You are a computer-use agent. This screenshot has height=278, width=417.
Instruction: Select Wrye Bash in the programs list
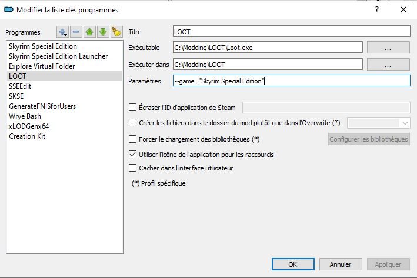25,116
